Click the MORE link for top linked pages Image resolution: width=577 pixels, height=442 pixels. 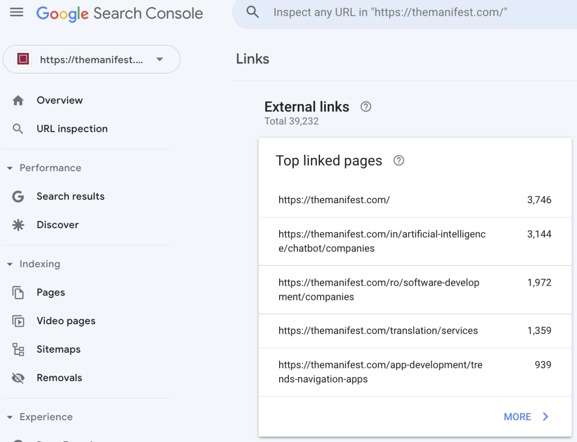click(x=516, y=416)
